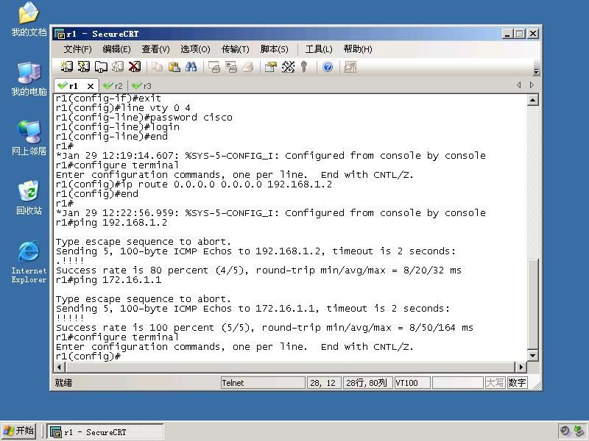This screenshot has width=589, height=441.
Task: Click the grayed-out Reconnect icon
Action: 118,67
